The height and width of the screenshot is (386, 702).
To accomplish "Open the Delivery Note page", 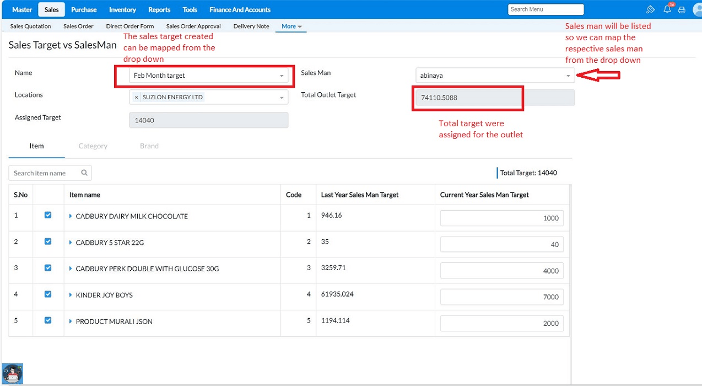I will click(x=251, y=26).
